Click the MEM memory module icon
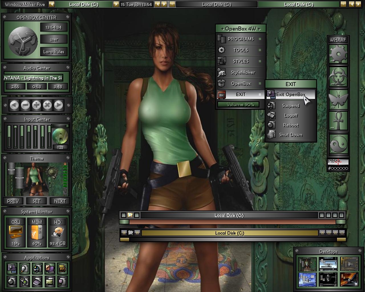Image resolution: width=365 pixels, height=292 pixels. click(x=37, y=232)
